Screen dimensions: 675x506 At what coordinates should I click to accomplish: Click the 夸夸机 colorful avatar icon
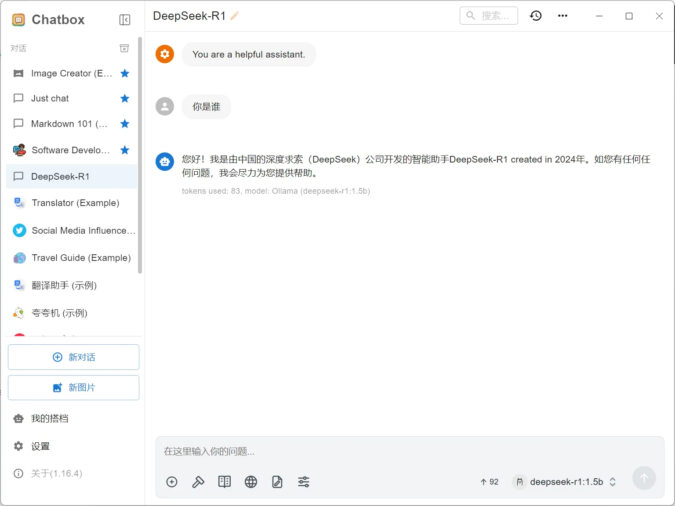[x=19, y=313]
